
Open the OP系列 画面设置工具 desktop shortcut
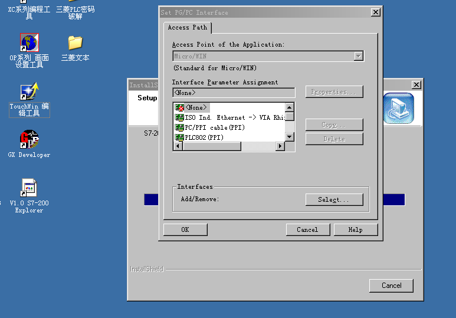click(x=29, y=43)
